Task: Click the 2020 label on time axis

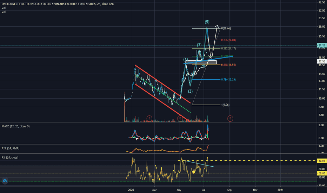Action: (x=131, y=190)
